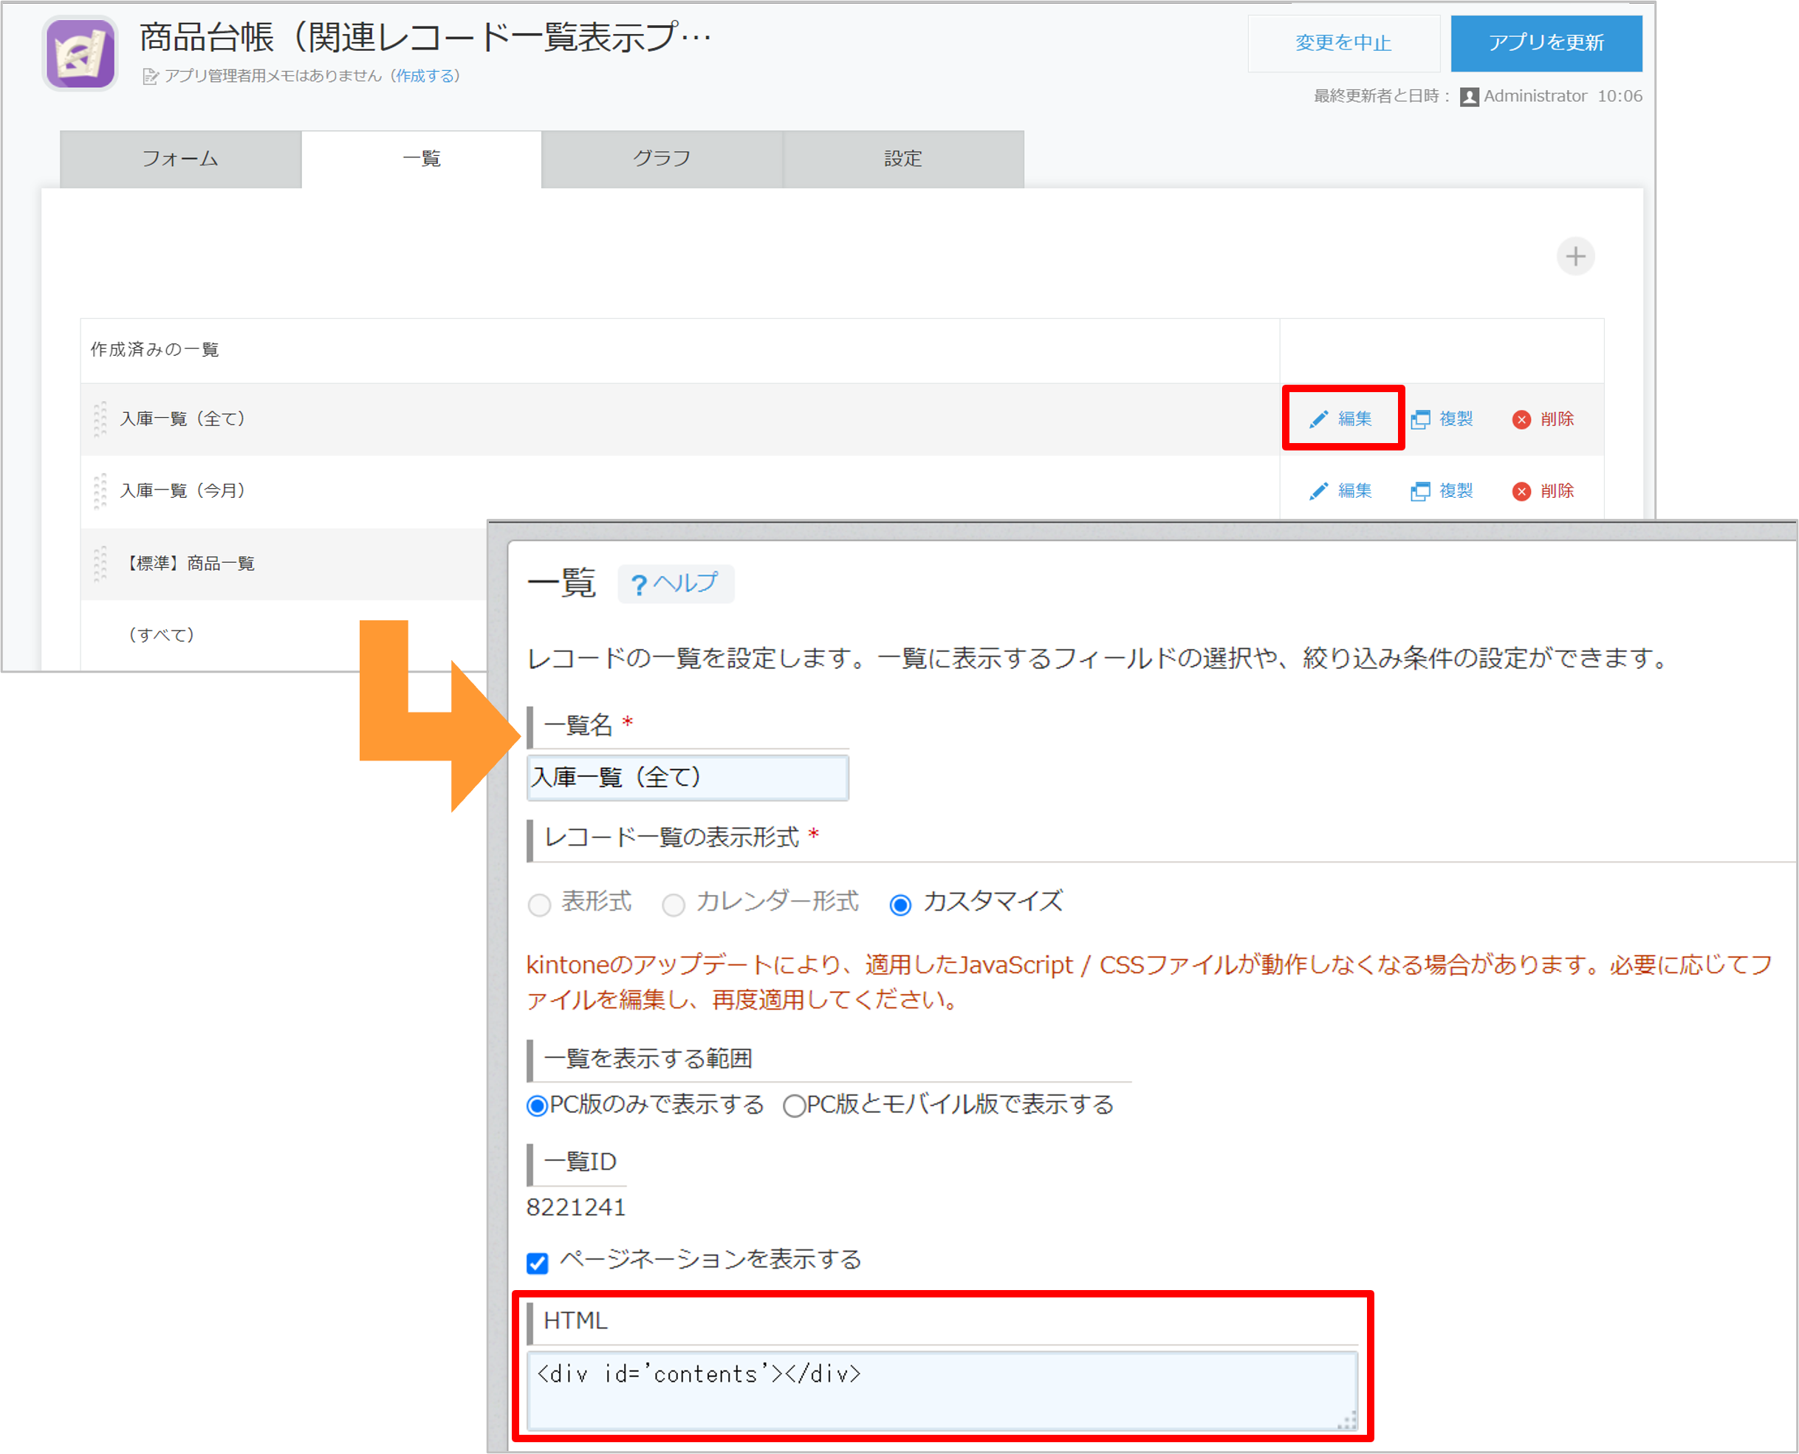Select PC版とモバイル版で表示する option
This screenshot has width=1799, height=1454.
pyautogui.click(x=794, y=1105)
